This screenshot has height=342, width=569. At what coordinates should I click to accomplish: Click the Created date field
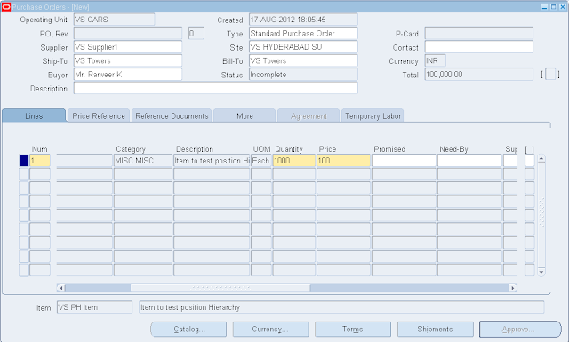(x=303, y=20)
